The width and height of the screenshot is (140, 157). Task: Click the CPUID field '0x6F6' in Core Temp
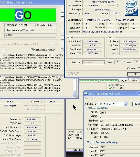coord(120,113)
